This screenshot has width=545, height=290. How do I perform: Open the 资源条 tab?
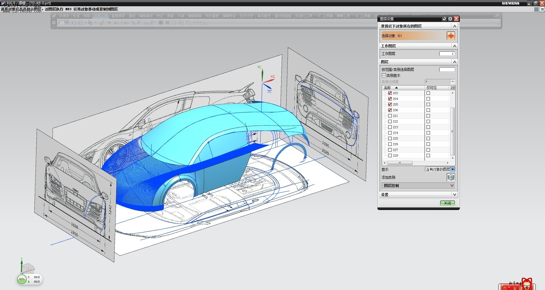[64, 16]
